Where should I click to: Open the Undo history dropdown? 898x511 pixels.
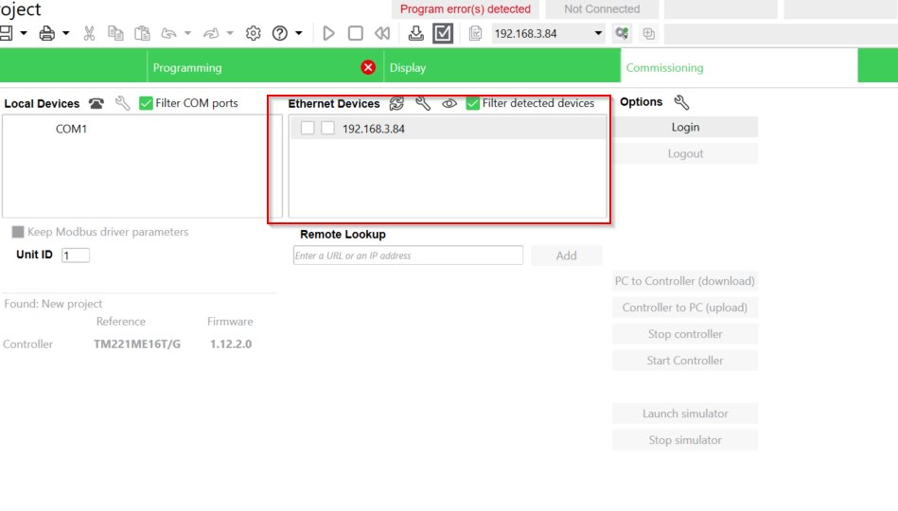pos(187,33)
